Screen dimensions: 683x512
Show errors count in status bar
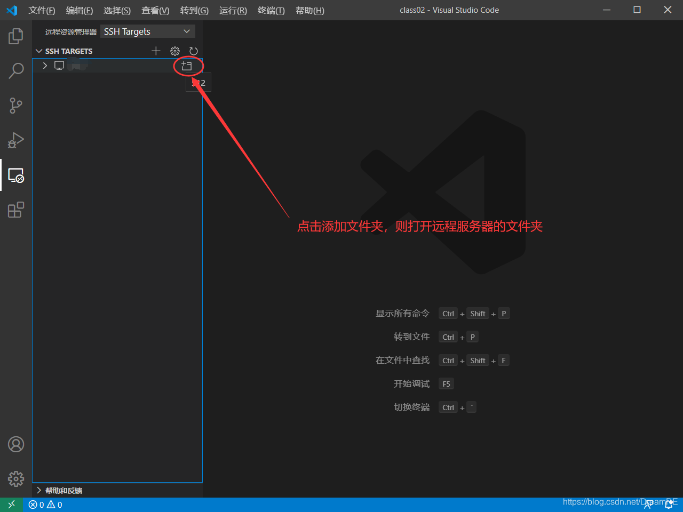36,505
